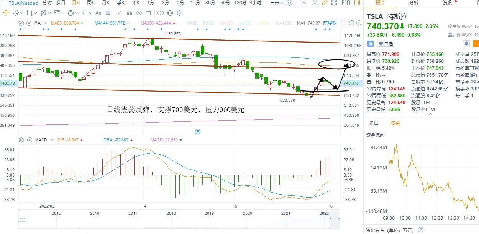Select the trend line drawing tool
The image size is (479, 234).
point(16,13)
